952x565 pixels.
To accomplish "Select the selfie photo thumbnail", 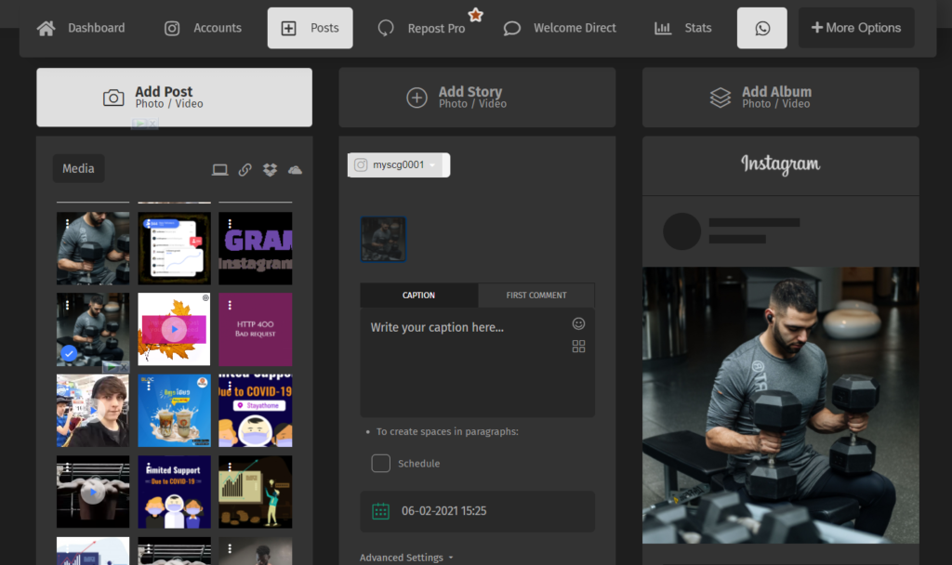I will [x=93, y=411].
